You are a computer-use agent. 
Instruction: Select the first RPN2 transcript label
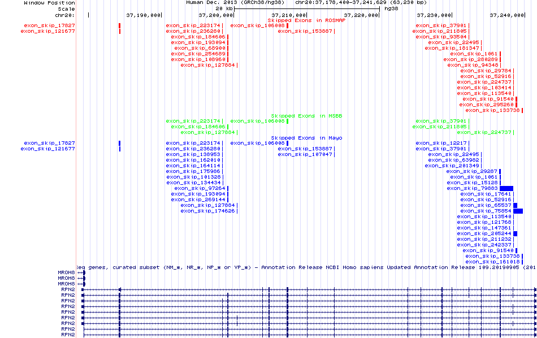[x=68, y=289]
